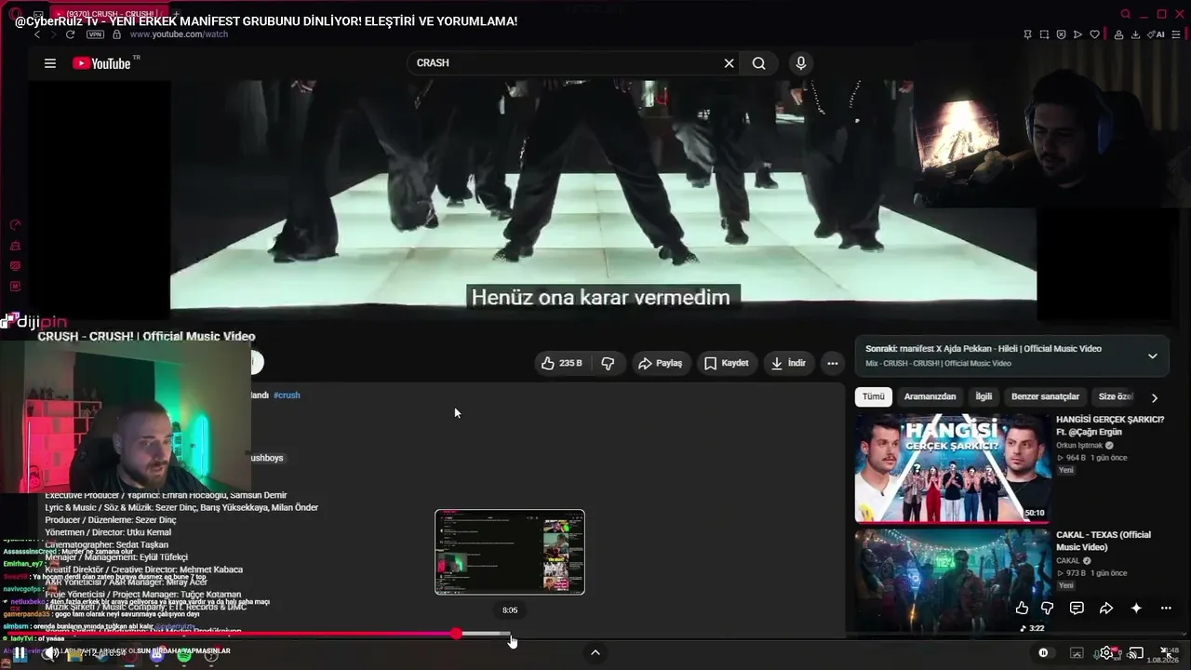Image resolution: width=1191 pixels, height=670 pixels.
Task: Expand the Sonraki mix playlist panel
Action: [x=1152, y=355]
